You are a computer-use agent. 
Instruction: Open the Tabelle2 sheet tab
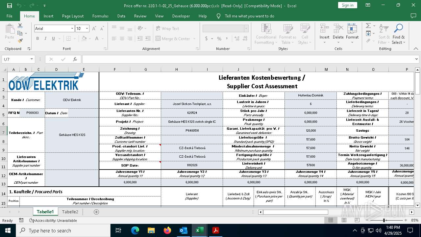tap(70, 212)
